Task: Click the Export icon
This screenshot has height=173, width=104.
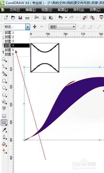Action: click(92, 17)
